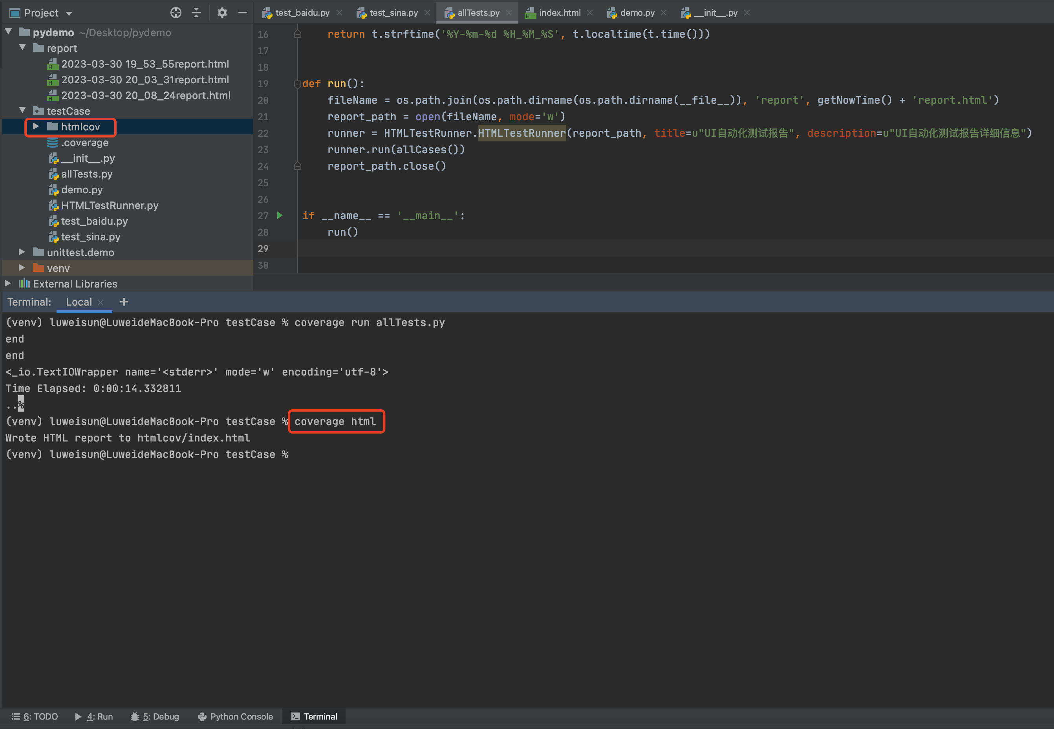Switch to the test_baidu.py editor tab
Viewport: 1054px width, 729px height.
[302, 13]
